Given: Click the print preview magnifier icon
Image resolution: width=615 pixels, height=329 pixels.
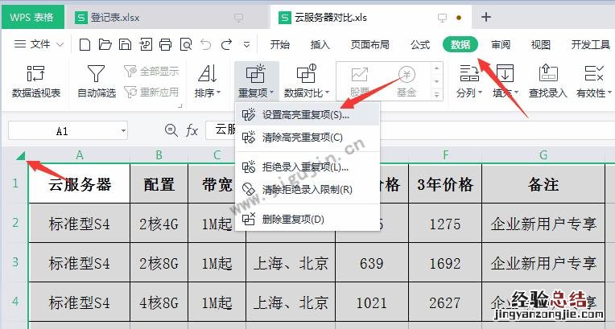Looking at the screenshot, I should pyautogui.click(x=185, y=45).
